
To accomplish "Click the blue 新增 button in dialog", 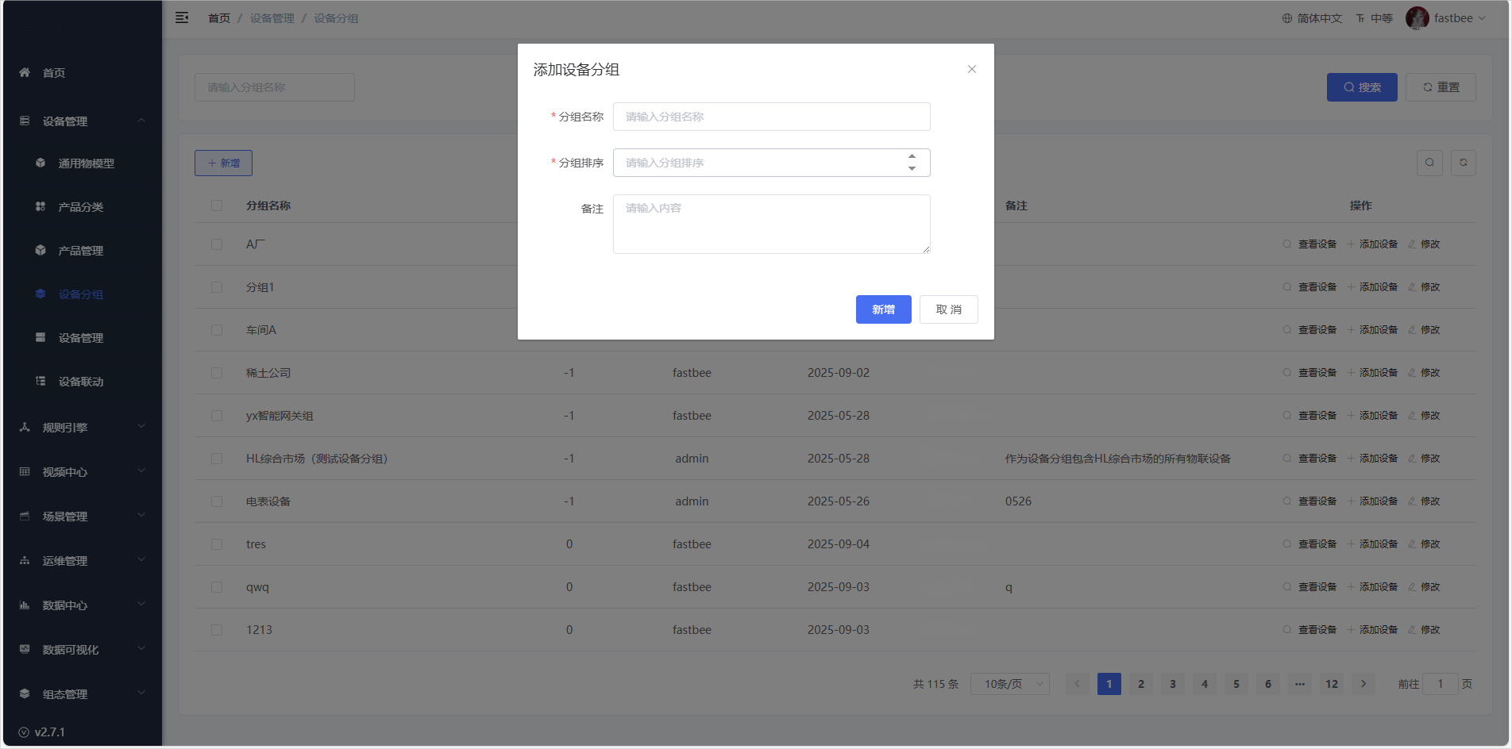I will tap(883, 309).
